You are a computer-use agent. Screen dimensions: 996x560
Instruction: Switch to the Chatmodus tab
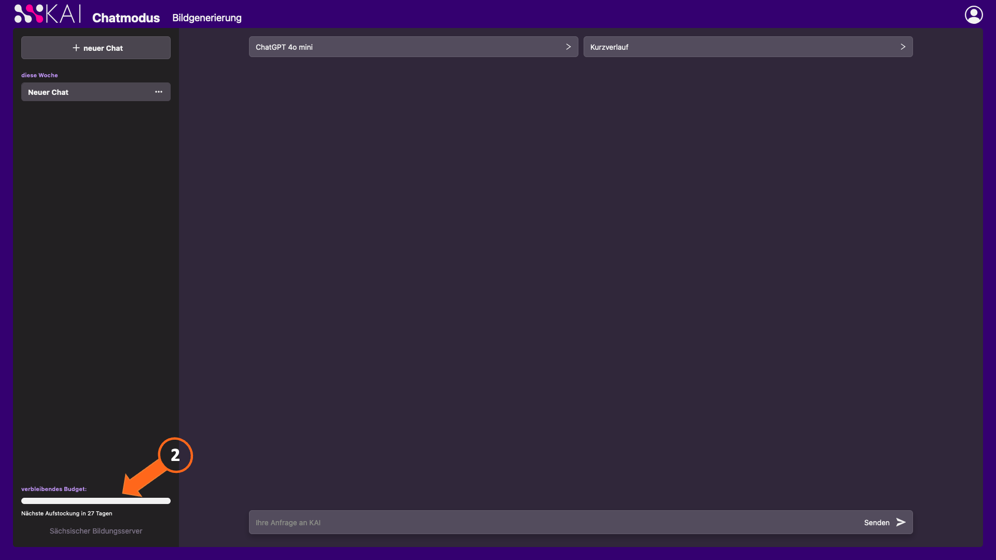click(x=126, y=18)
